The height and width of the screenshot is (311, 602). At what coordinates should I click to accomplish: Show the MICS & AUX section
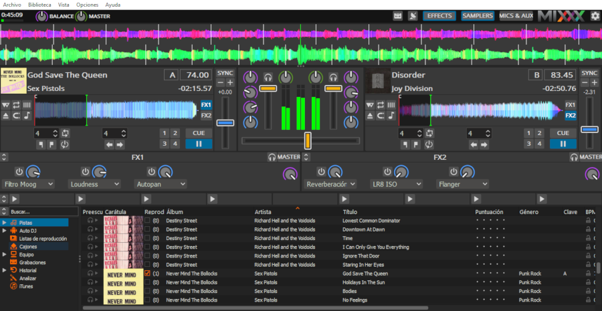(516, 16)
